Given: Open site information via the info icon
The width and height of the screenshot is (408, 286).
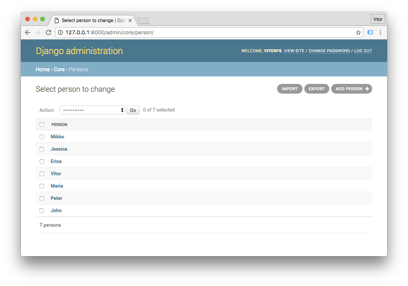Looking at the screenshot, I should (60, 32).
